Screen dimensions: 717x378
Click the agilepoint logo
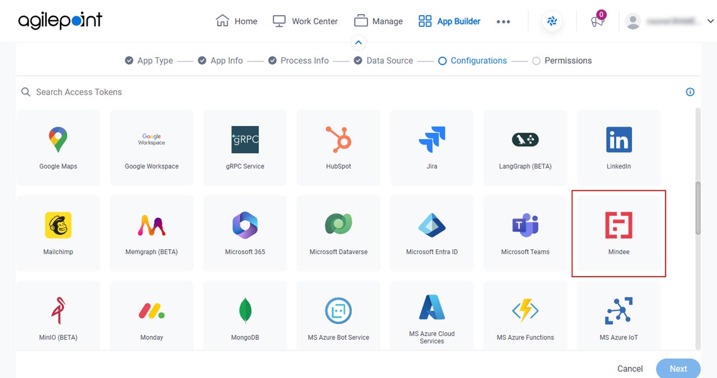(60, 21)
